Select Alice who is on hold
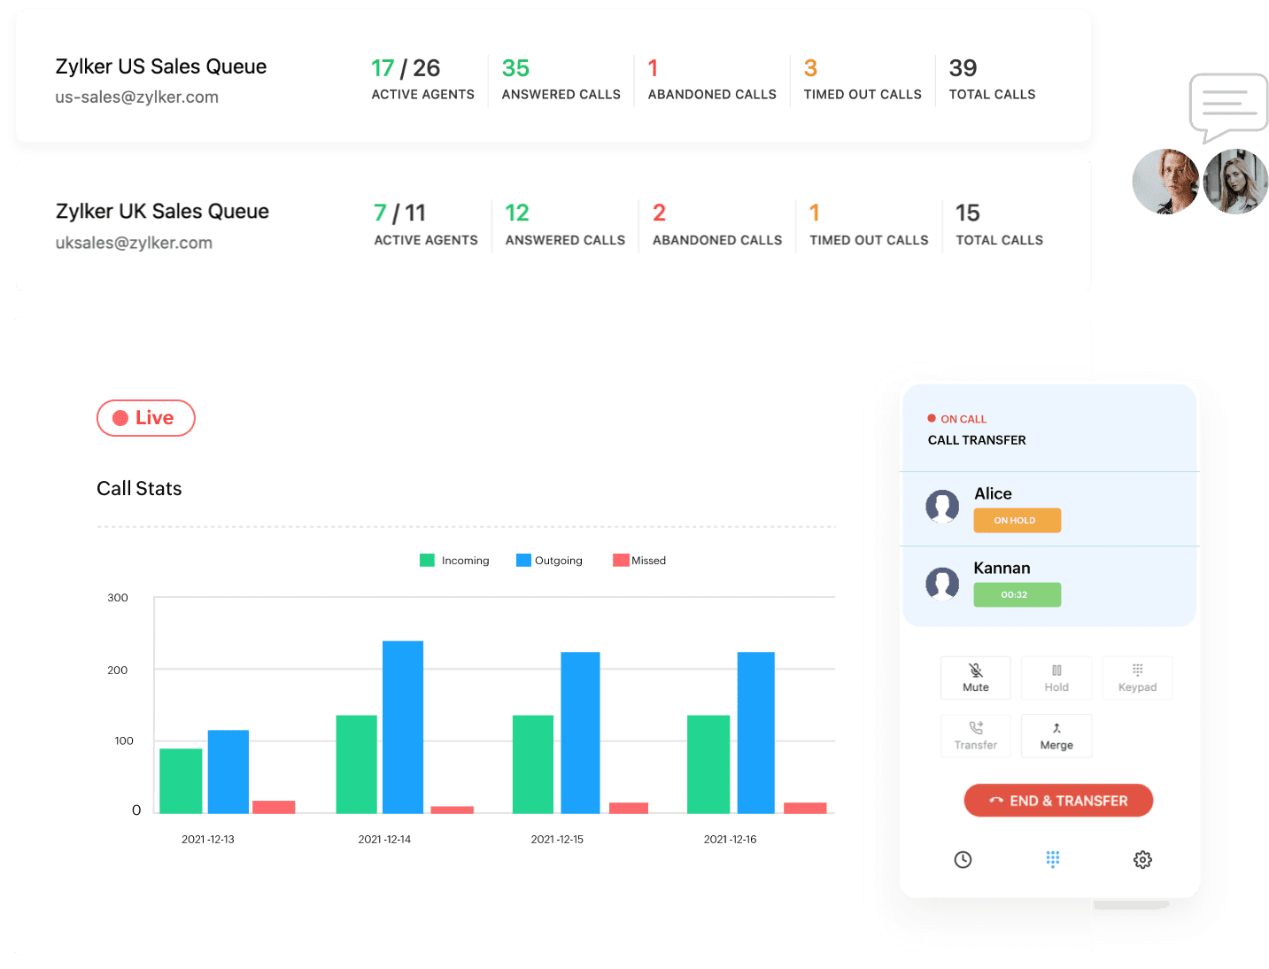1269x969 pixels. (x=993, y=493)
